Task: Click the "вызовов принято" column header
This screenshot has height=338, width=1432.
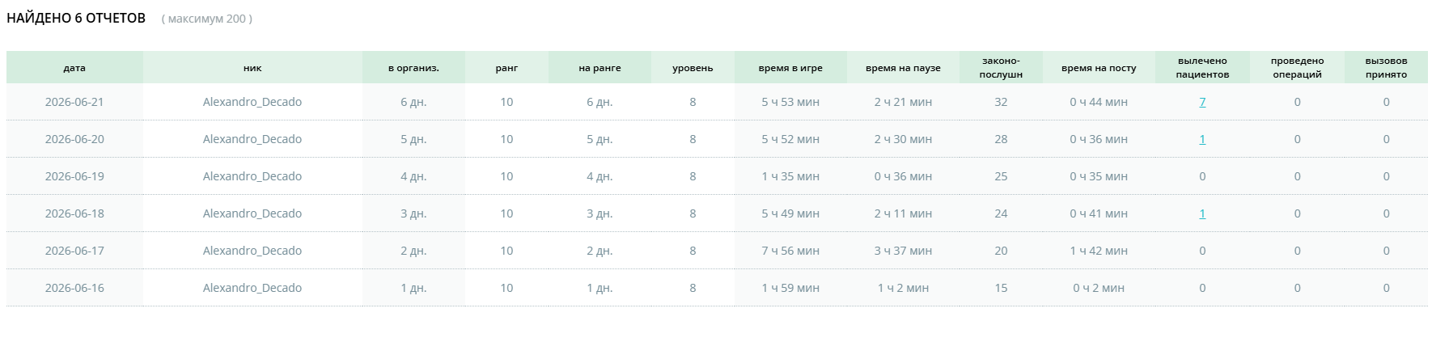Action: click(x=1386, y=67)
